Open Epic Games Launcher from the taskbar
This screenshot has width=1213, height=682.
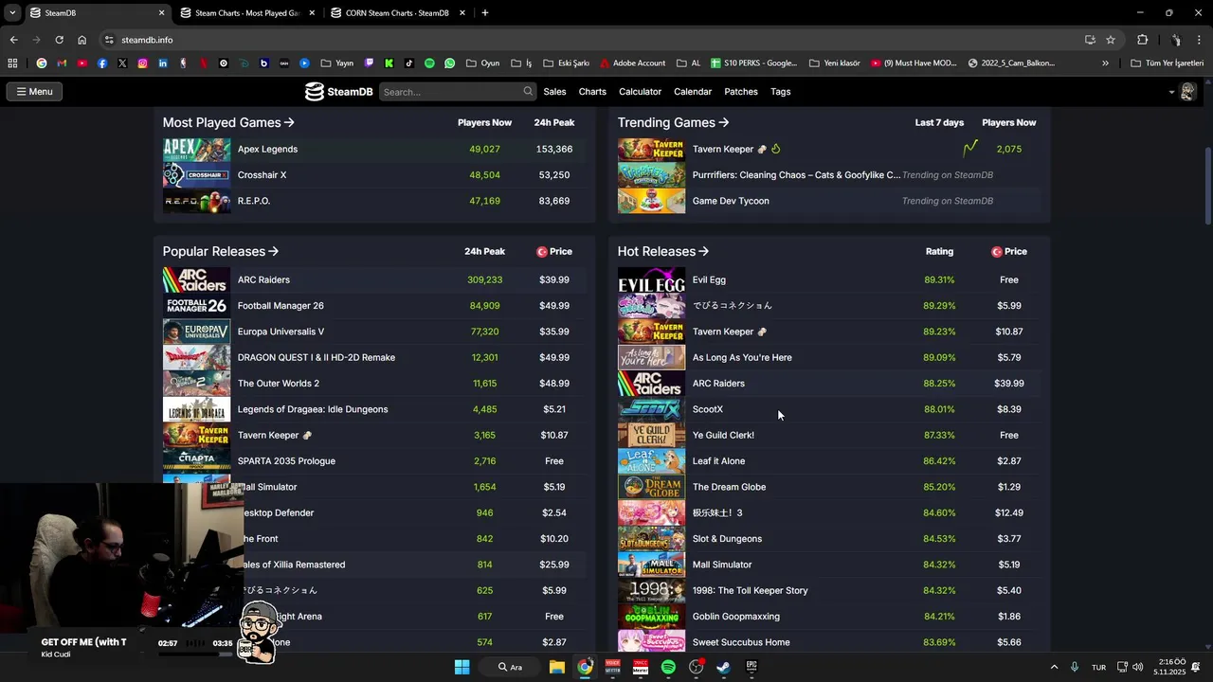click(x=751, y=667)
